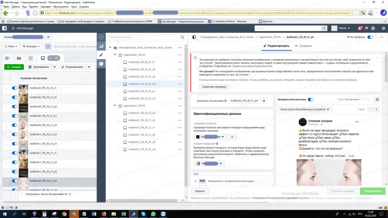This screenshot has width=388, height=218.
Task: Open the history clock side panel icon
Action: [101, 64]
